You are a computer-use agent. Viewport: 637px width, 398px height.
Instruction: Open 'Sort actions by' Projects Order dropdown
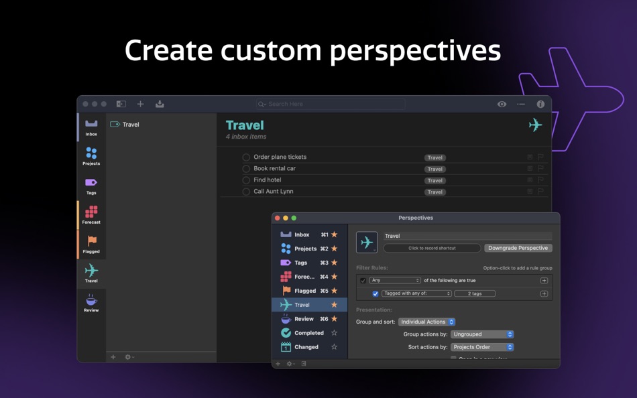(x=482, y=347)
